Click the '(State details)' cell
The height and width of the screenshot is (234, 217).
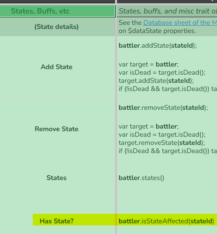pos(58,27)
